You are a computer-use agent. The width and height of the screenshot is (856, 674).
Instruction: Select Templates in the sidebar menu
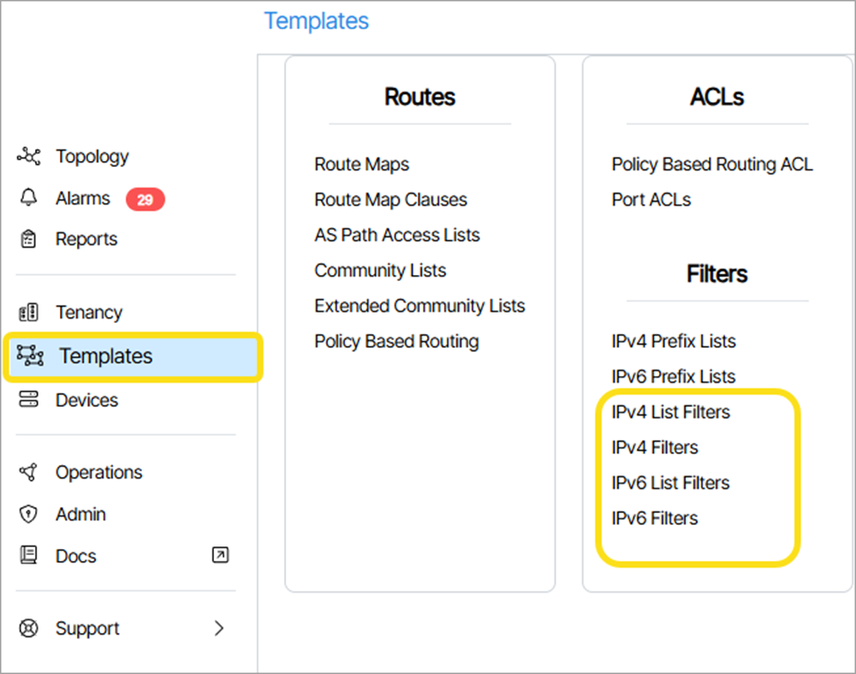tap(105, 356)
